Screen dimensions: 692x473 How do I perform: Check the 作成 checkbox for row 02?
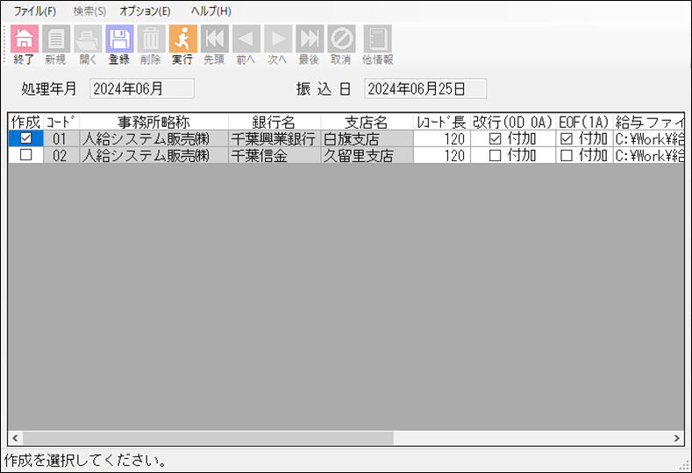[x=25, y=155]
